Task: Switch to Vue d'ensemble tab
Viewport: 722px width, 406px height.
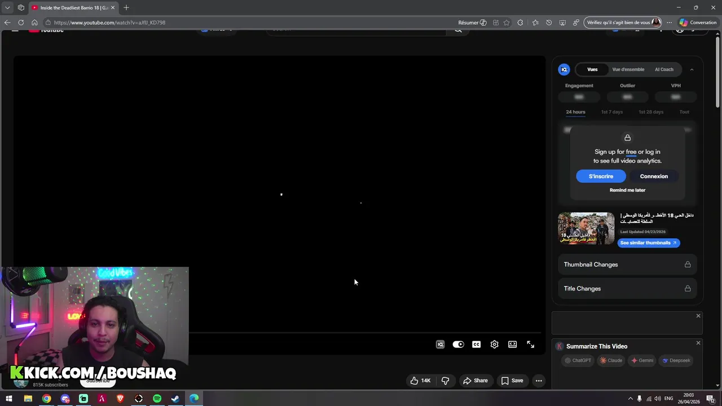Action: (628, 69)
